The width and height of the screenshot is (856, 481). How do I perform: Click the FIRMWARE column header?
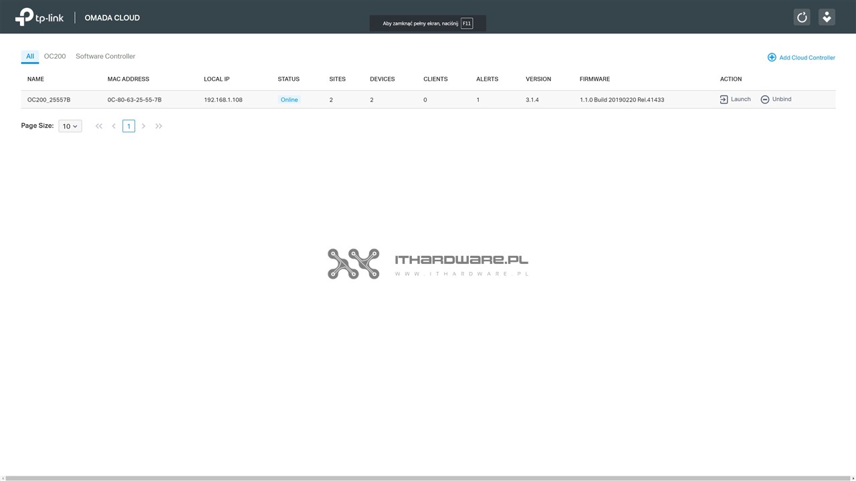pyautogui.click(x=595, y=79)
